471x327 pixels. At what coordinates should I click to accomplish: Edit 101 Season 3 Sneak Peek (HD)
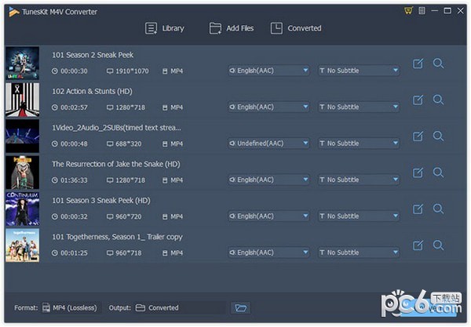pos(418,209)
